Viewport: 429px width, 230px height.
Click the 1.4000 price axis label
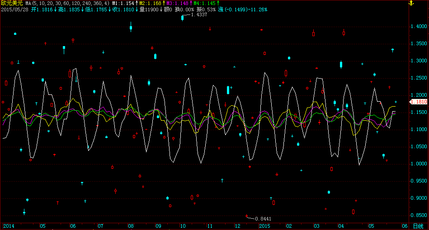click(419, 27)
